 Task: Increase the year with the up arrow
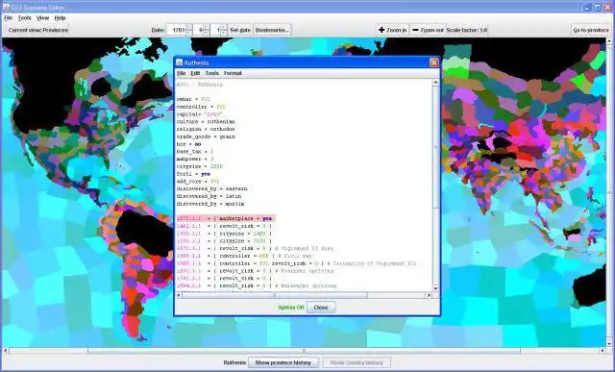(x=188, y=27)
